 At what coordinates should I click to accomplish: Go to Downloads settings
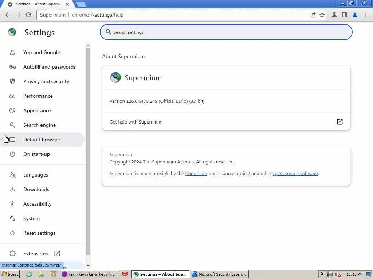point(42,189)
